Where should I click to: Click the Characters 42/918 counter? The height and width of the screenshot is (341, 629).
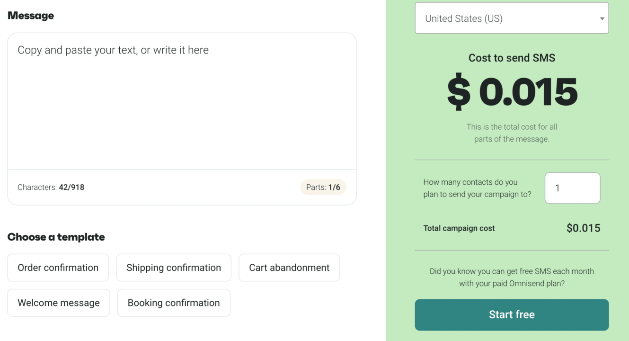click(51, 187)
